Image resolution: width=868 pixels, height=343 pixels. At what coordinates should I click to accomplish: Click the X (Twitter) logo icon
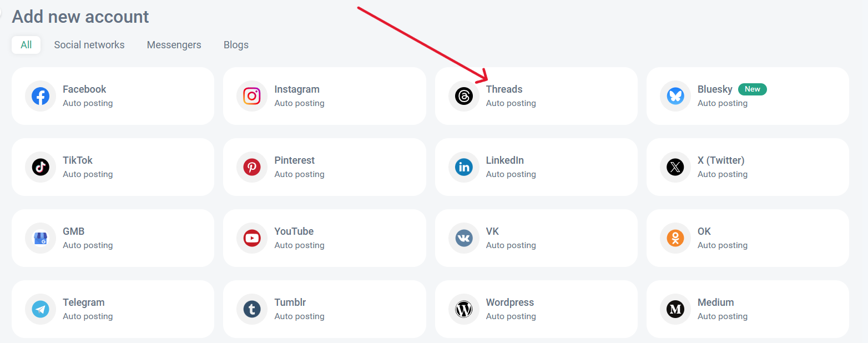click(x=675, y=167)
